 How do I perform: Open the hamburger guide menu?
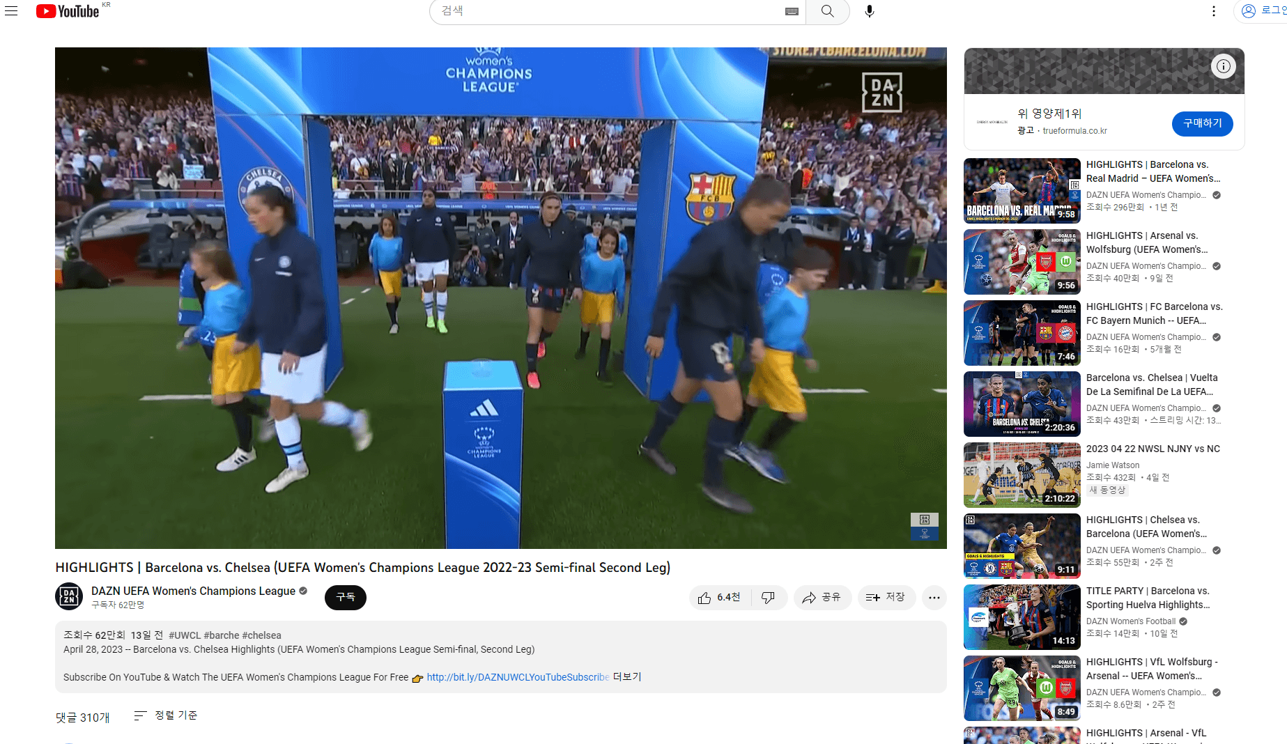click(x=11, y=11)
